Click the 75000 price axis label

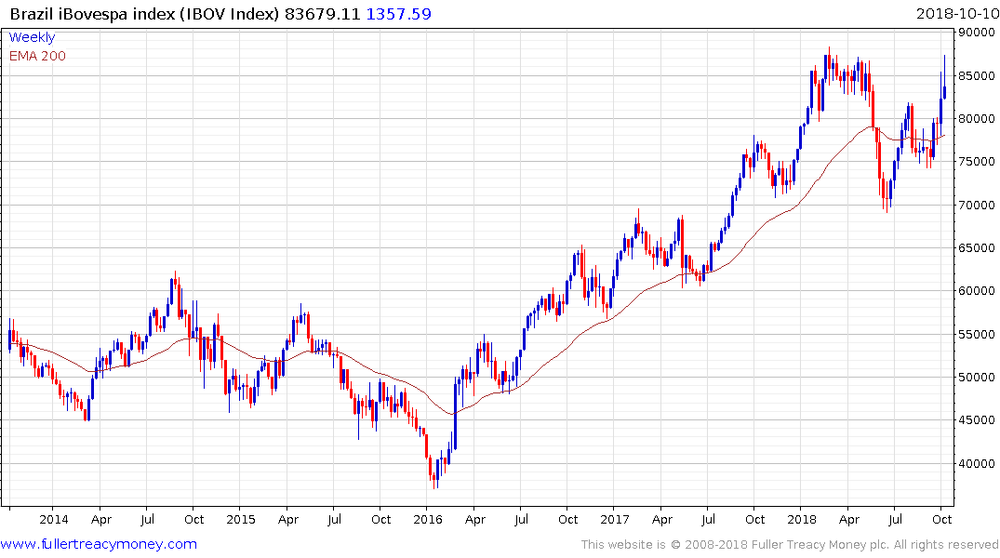977,162
